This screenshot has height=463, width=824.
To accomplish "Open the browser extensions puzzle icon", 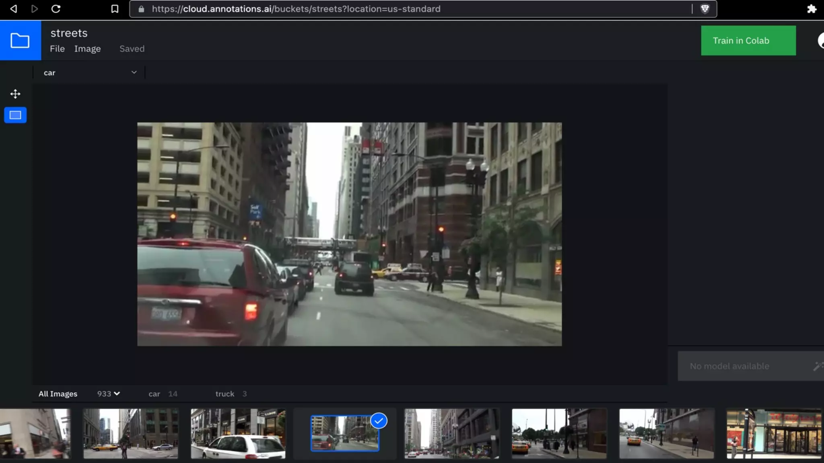I will coord(812,9).
